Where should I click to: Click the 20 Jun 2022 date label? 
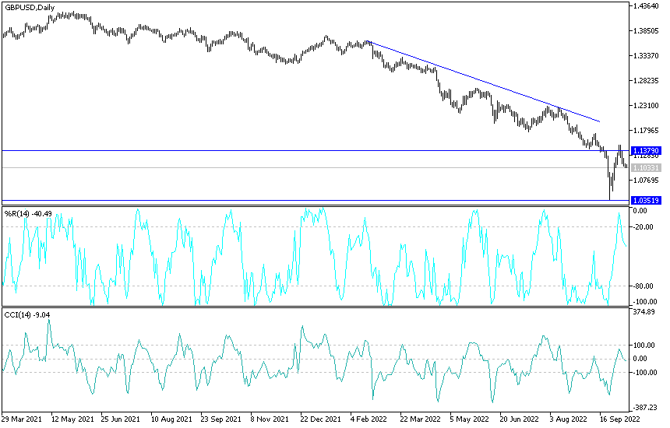[x=520, y=419]
